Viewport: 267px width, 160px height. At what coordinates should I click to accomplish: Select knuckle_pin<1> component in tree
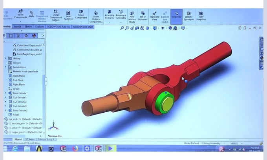coord(24,123)
